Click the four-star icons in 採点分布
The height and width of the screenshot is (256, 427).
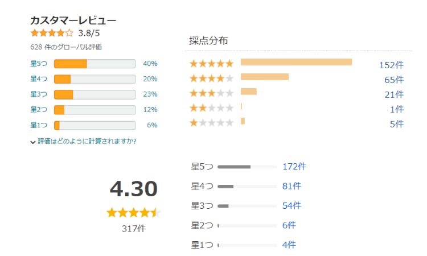(x=211, y=79)
